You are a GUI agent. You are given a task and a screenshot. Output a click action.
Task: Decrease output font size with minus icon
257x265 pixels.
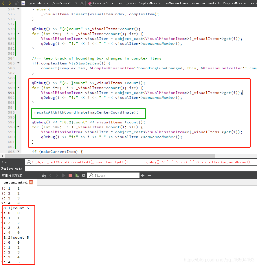point(149,175)
